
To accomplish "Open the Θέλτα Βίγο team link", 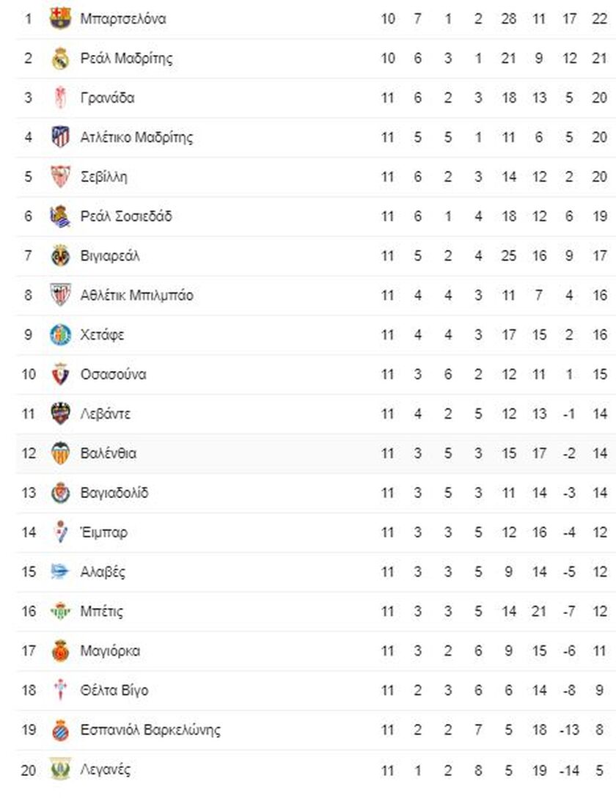I will point(114,690).
